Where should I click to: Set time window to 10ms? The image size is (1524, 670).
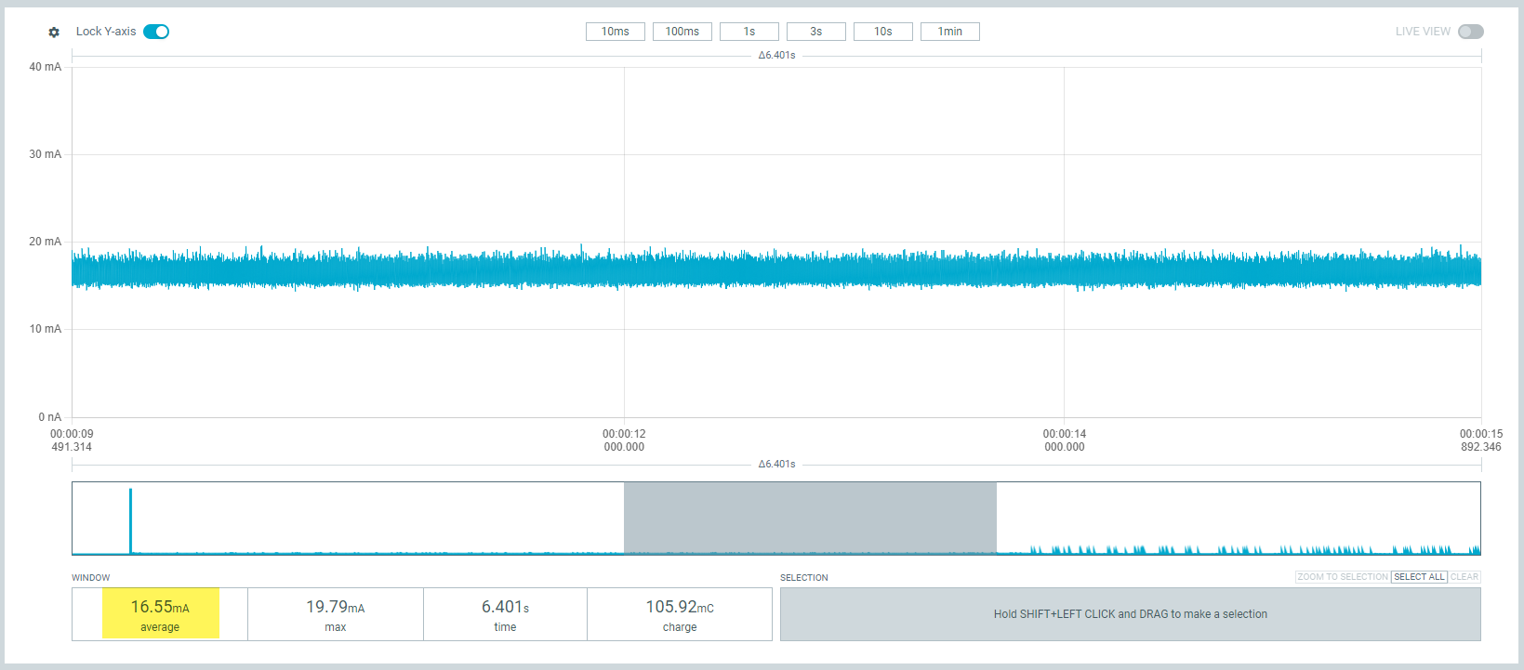615,32
